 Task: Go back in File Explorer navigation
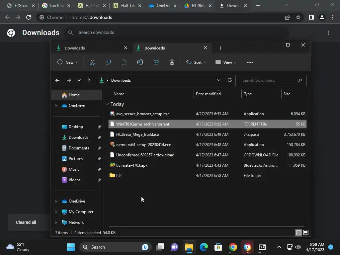point(57,80)
